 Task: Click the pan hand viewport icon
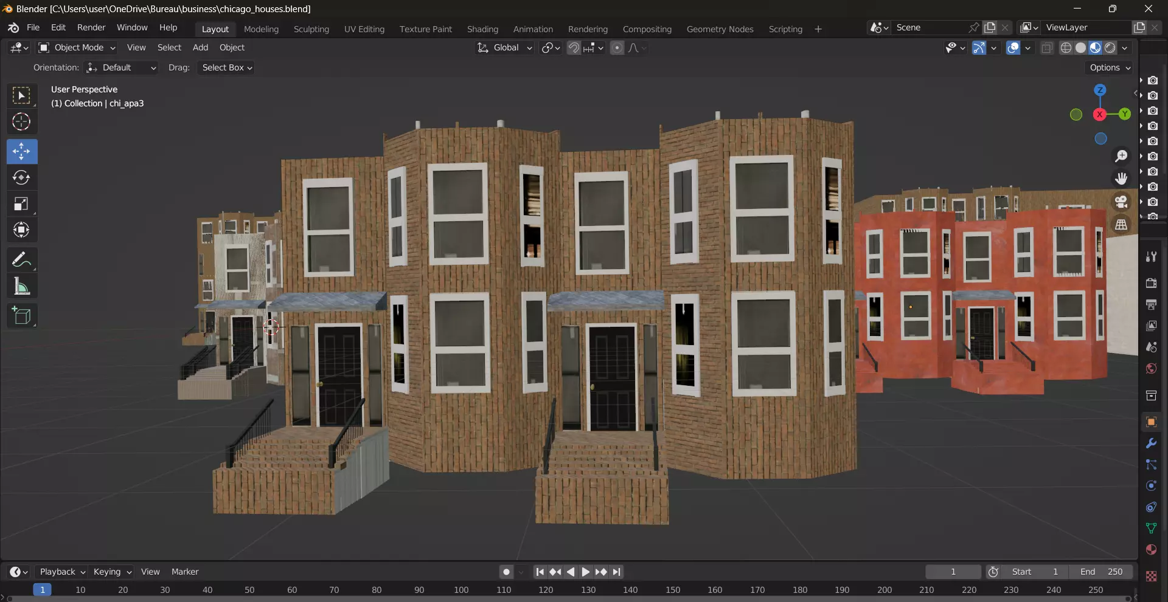pos(1121,179)
